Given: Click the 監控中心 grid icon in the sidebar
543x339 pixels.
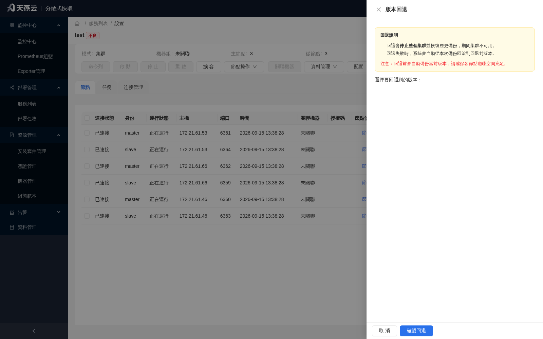Looking at the screenshot, I should (x=12, y=25).
